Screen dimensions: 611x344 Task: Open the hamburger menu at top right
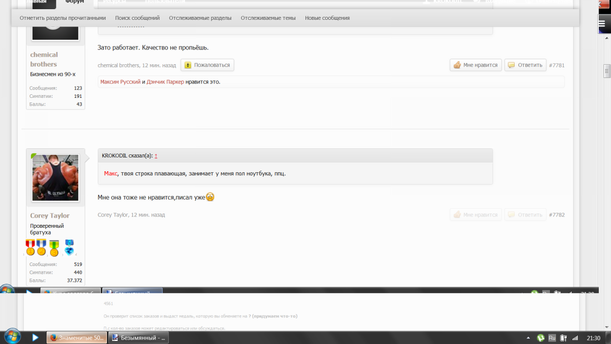[601, 23]
